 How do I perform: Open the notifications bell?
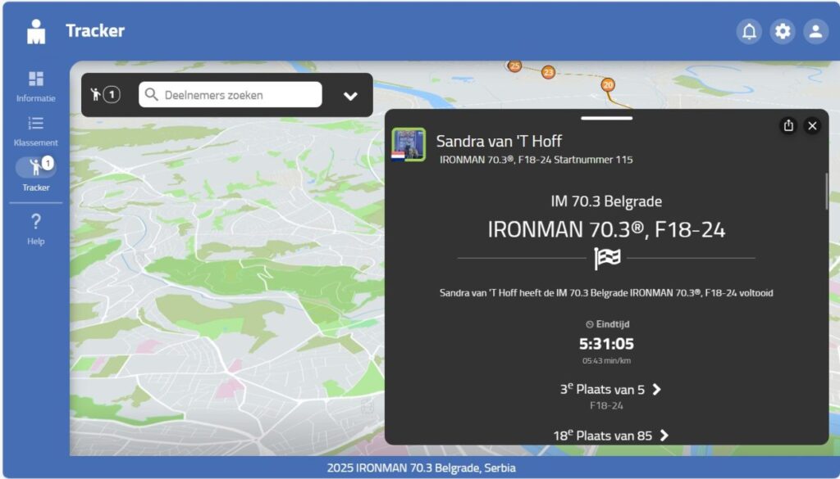coord(749,32)
